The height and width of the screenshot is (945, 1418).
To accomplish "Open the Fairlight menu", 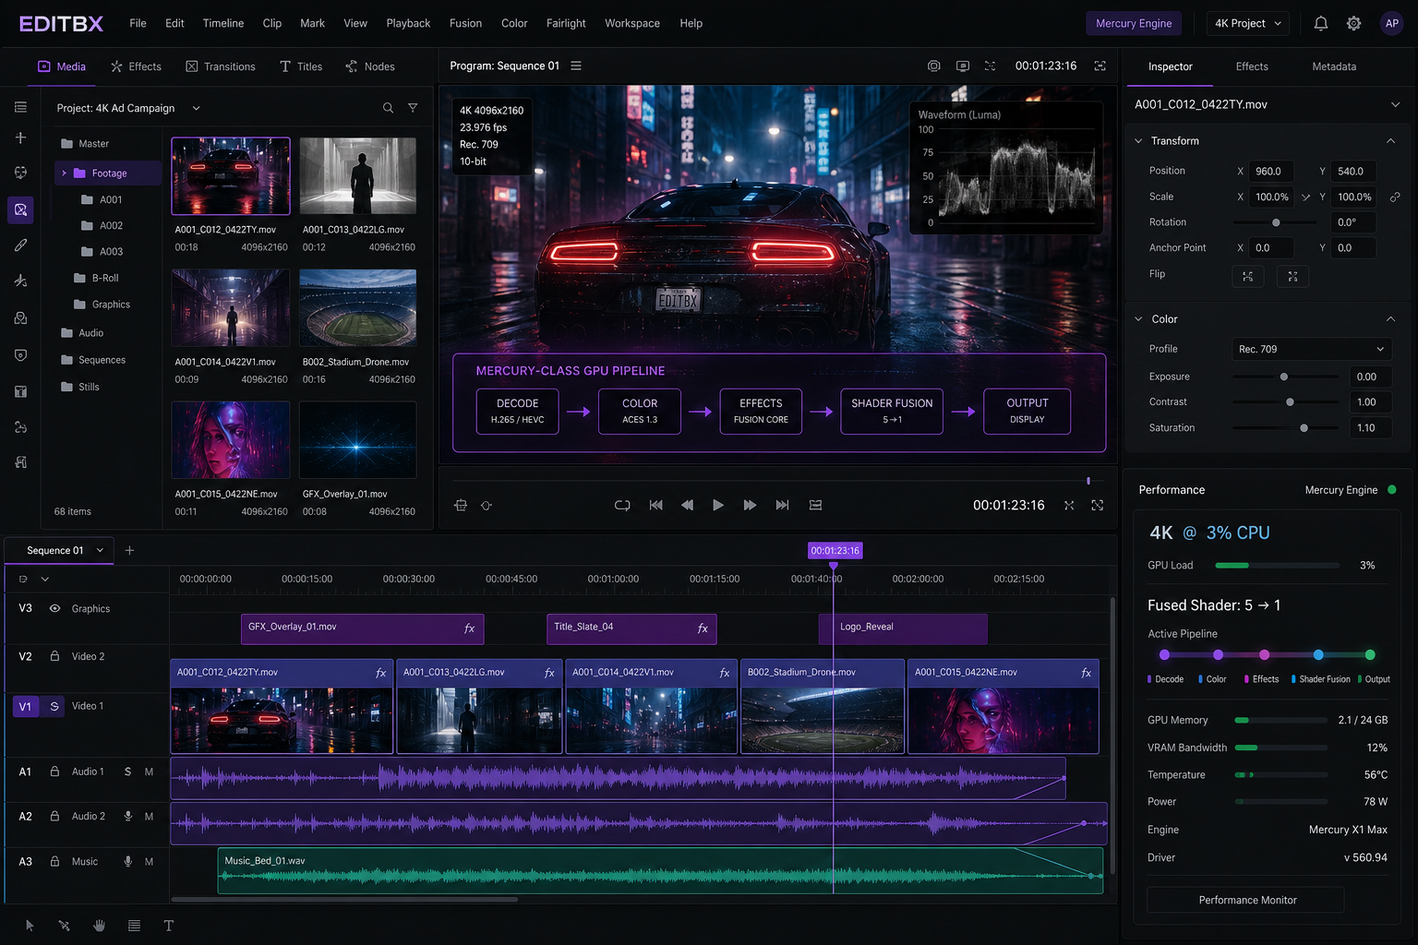I will pyautogui.click(x=566, y=23).
